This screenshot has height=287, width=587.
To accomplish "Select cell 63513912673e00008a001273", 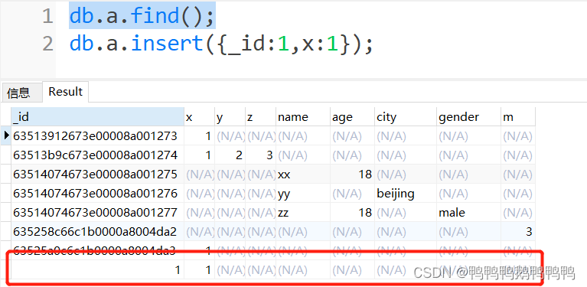I will tap(97, 136).
